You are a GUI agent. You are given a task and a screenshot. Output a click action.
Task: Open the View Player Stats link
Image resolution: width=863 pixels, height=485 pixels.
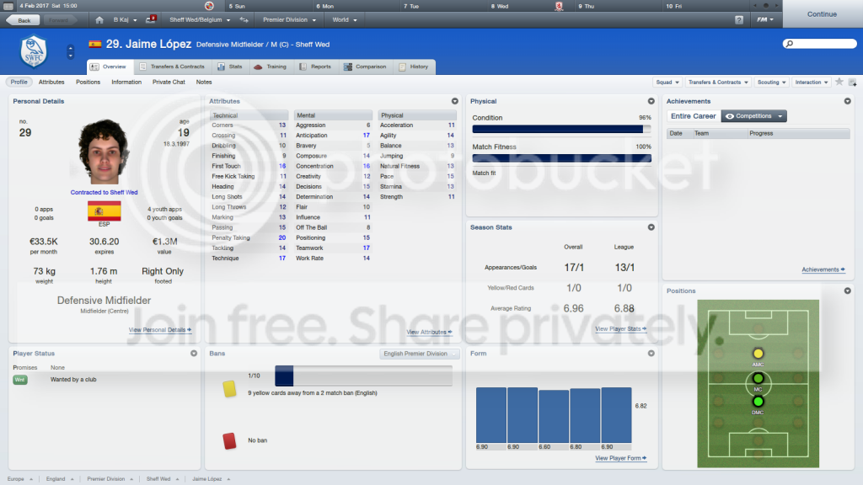(x=620, y=329)
